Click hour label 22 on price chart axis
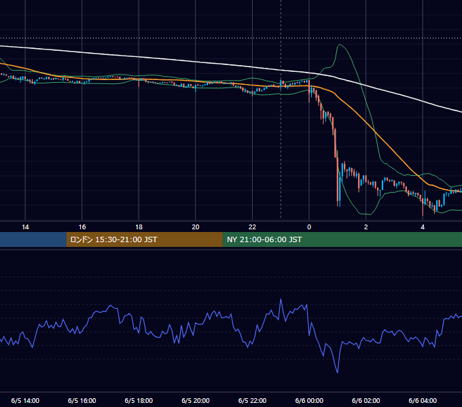This screenshot has width=462, height=407. (252, 227)
